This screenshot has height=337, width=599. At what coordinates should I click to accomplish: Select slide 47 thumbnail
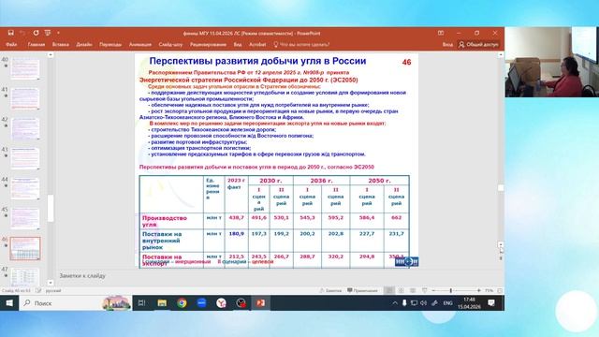coord(25,277)
